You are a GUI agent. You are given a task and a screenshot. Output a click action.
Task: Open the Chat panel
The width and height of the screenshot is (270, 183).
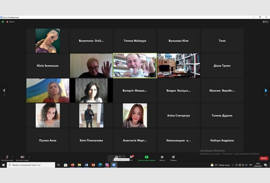click(x=131, y=157)
